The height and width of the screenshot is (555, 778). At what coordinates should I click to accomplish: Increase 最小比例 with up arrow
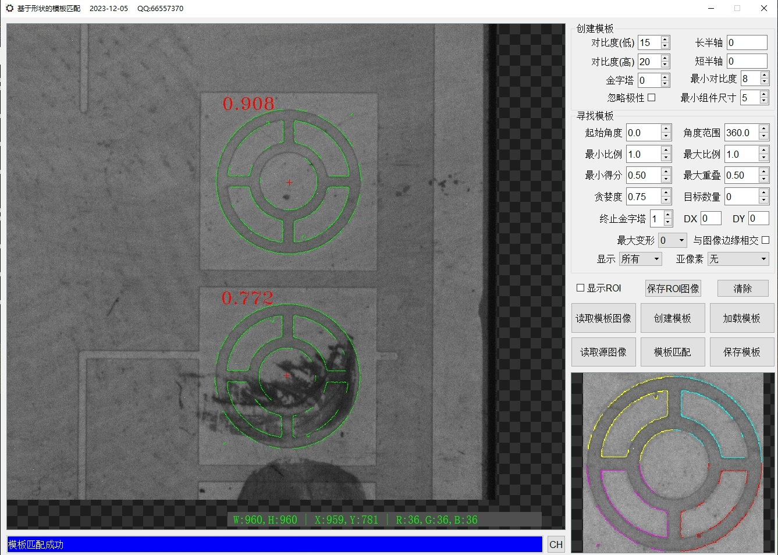[666, 151]
